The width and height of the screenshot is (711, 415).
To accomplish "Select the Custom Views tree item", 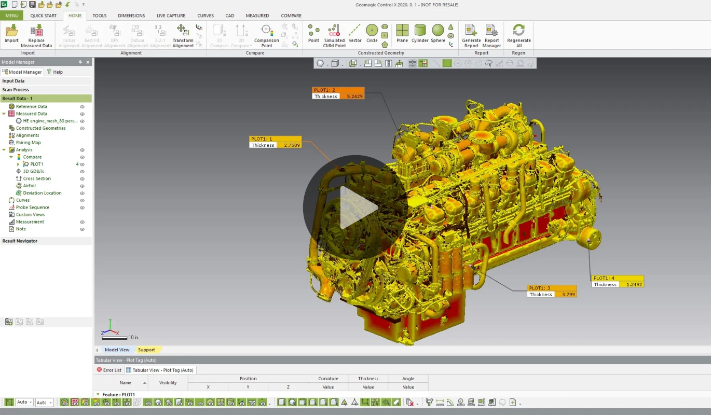I will (x=30, y=215).
